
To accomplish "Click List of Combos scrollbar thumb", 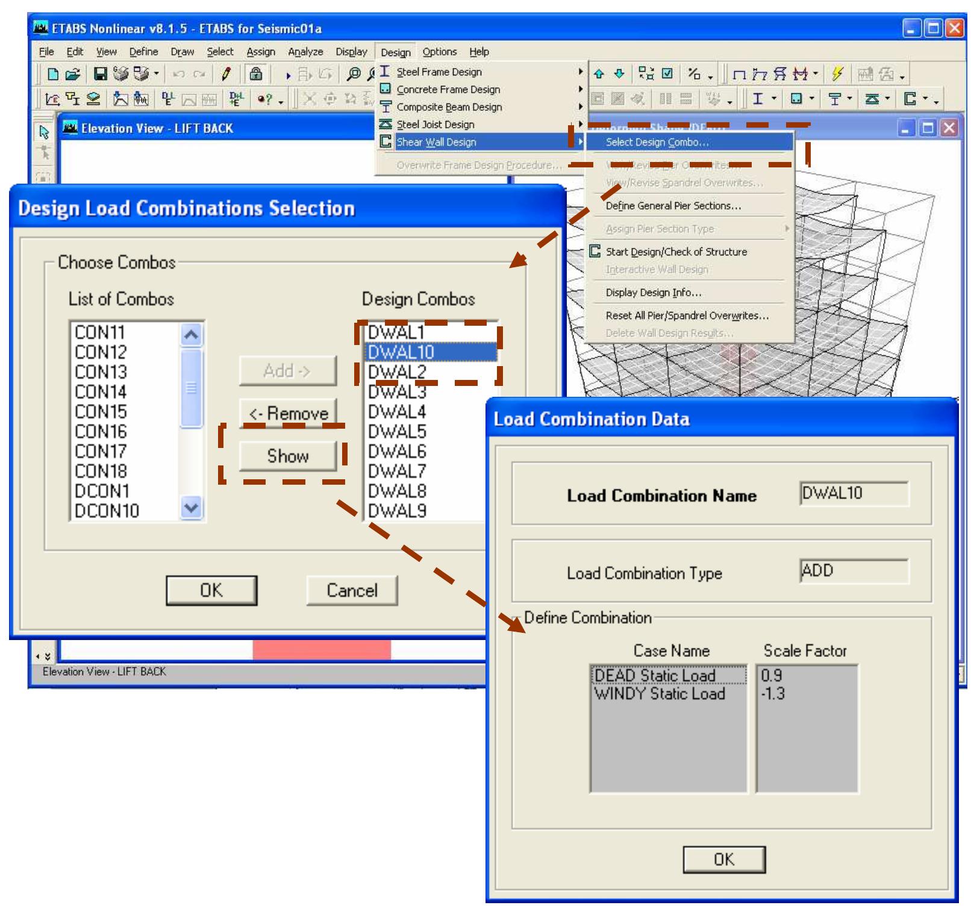I will coord(191,388).
